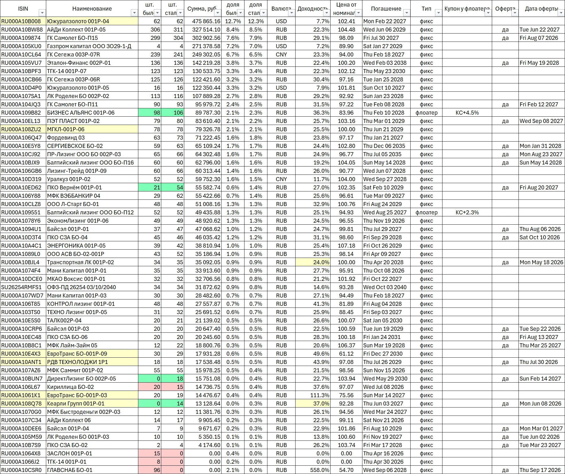
Task: Open the Оферта column filter dropdown
Action: [515, 13]
